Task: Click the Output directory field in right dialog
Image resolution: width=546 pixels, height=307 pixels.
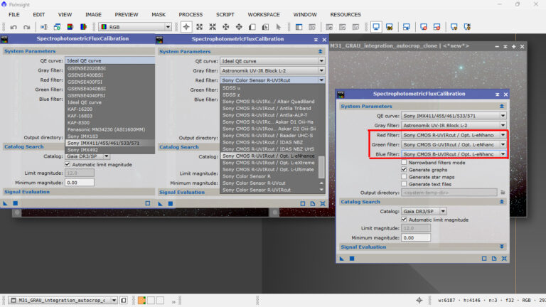Action: click(449, 193)
